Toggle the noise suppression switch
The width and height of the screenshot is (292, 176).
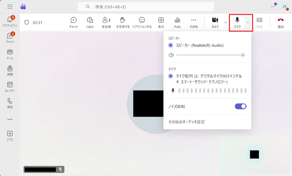point(240,106)
